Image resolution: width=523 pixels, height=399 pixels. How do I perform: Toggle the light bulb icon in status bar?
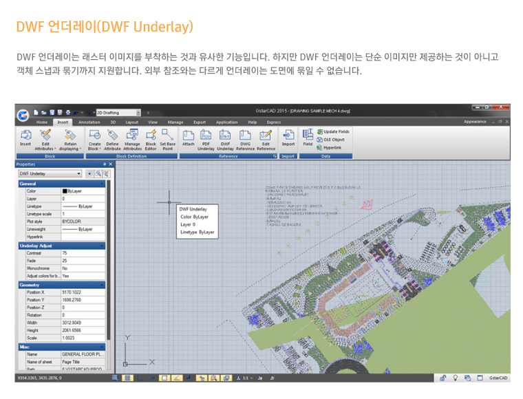point(456,378)
